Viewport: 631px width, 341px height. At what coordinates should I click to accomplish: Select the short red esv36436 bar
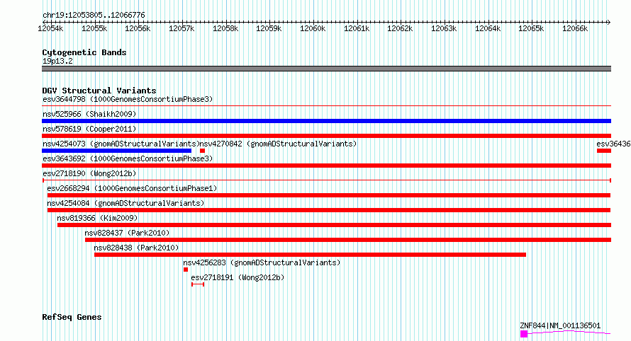[x=604, y=151]
